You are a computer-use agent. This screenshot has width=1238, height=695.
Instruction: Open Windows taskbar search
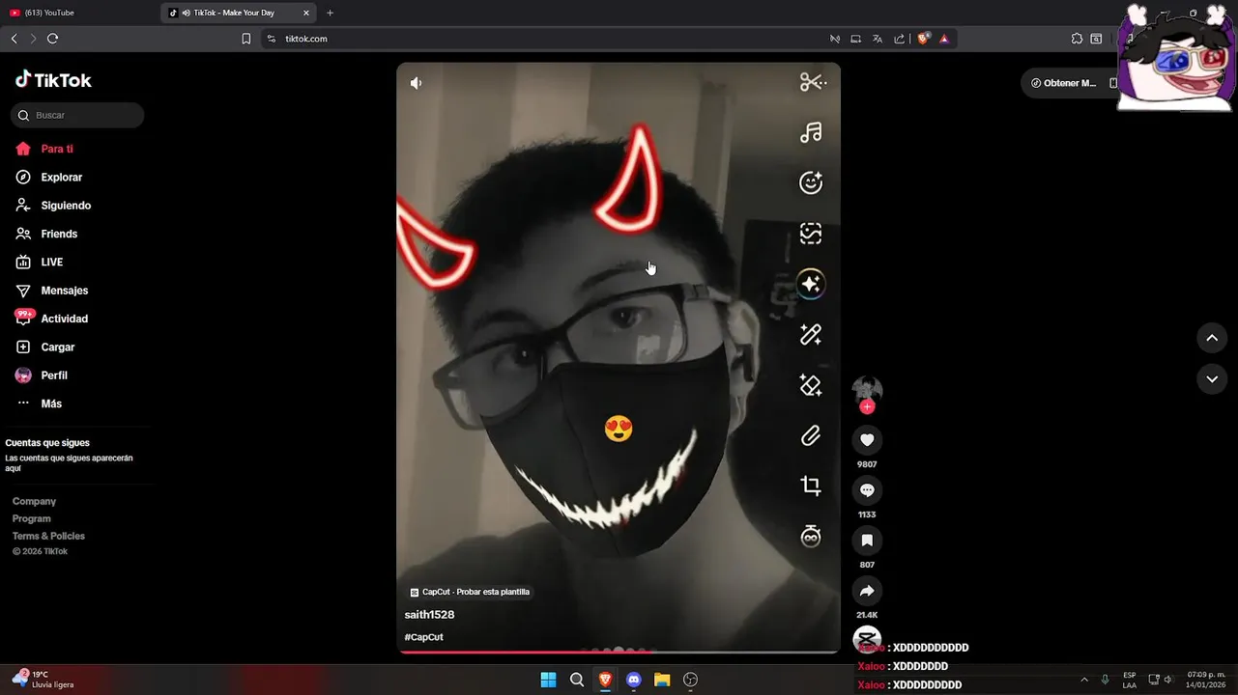[x=577, y=680]
